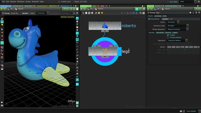Switch to the Composite View tab
The height and width of the screenshot is (113, 201).
(42, 6)
